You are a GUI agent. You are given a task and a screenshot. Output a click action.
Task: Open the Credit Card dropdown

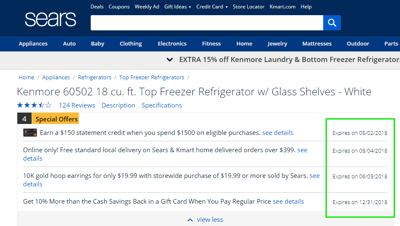point(212,7)
